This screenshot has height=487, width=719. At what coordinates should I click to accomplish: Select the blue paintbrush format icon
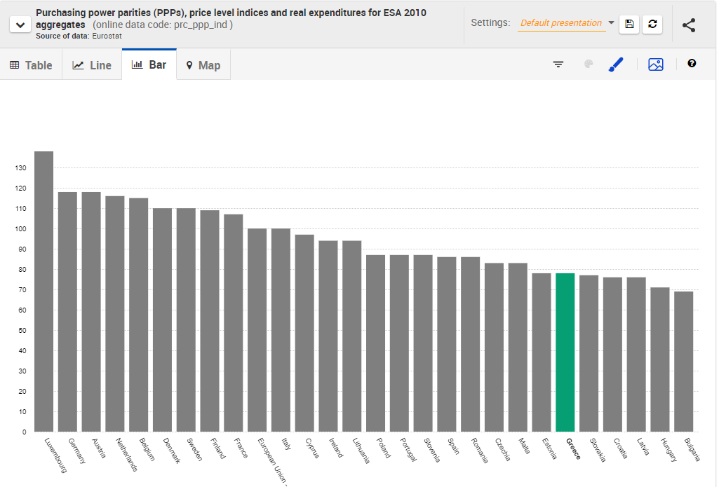[616, 64]
